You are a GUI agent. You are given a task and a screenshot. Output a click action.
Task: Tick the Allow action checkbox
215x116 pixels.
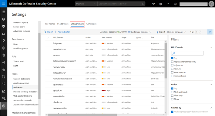point(172,99)
